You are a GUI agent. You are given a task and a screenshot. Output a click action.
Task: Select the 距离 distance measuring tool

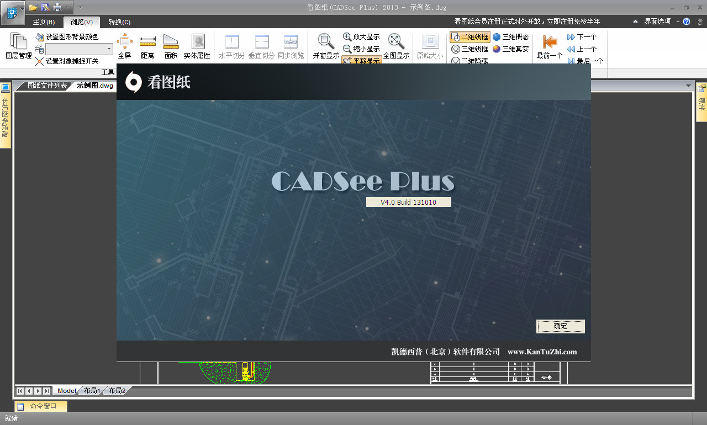(x=147, y=46)
